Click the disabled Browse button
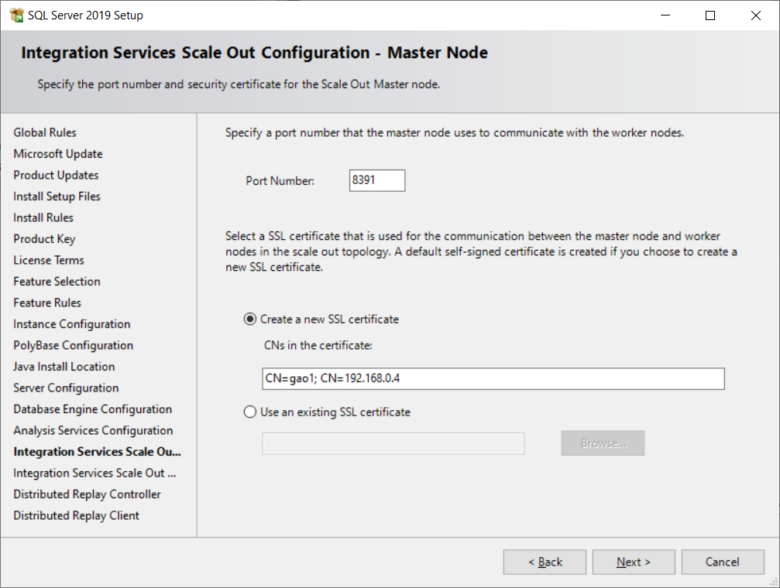780x588 pixels. [x=602, y=443]
